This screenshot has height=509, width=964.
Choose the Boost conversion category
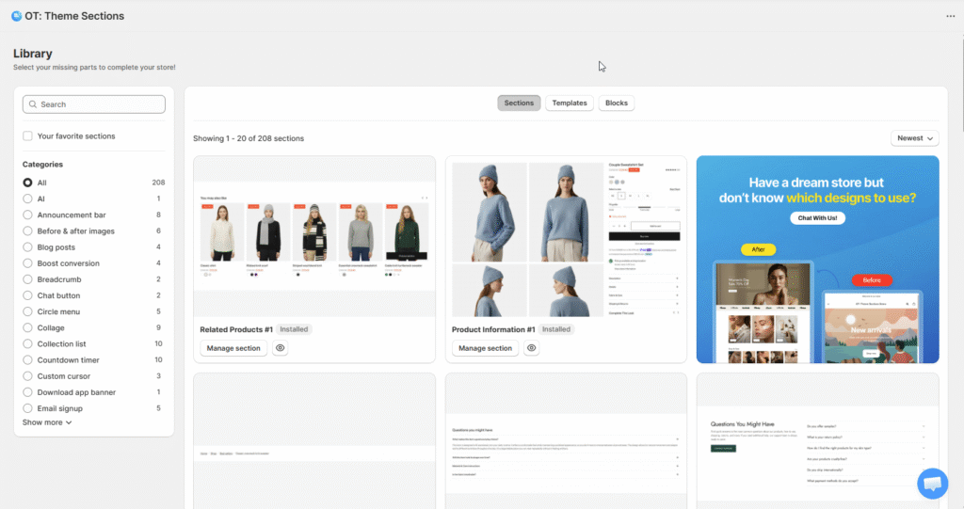coord(27,263)
